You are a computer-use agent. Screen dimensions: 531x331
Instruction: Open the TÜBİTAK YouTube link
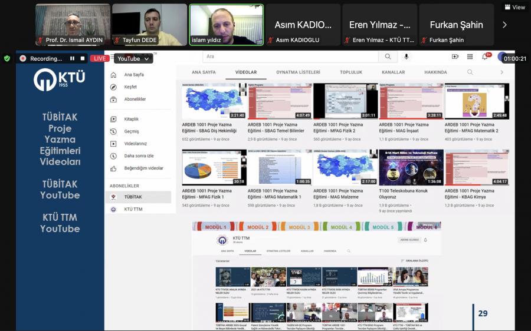click(60, 190)
